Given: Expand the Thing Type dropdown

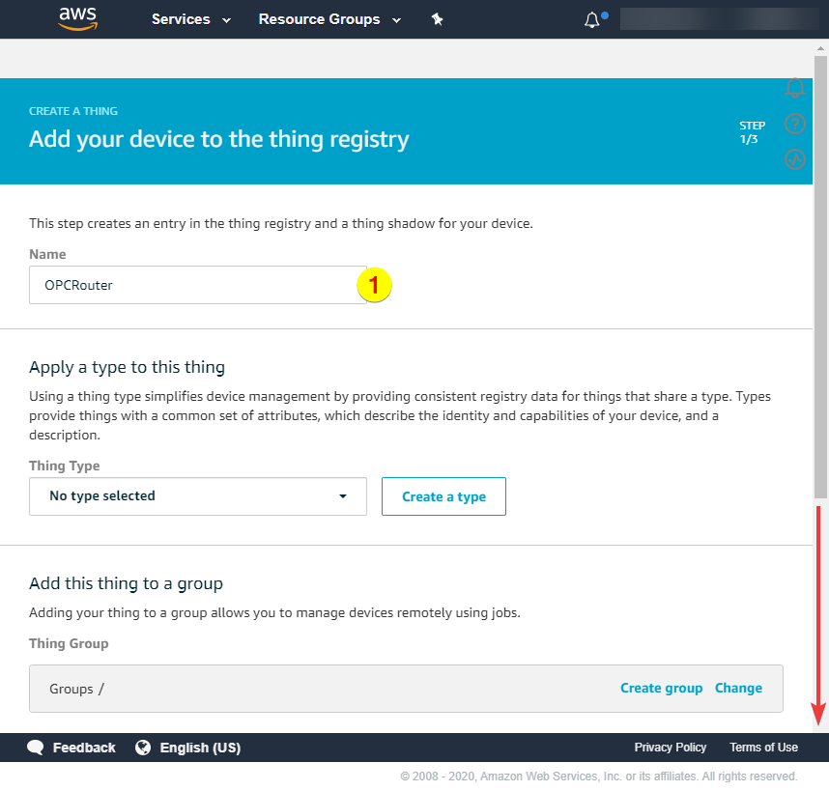Looking at the screenshot, I should click(198, 496).
